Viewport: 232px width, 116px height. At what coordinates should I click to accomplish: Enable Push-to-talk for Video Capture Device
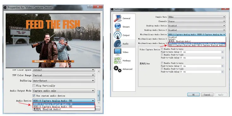162,55
